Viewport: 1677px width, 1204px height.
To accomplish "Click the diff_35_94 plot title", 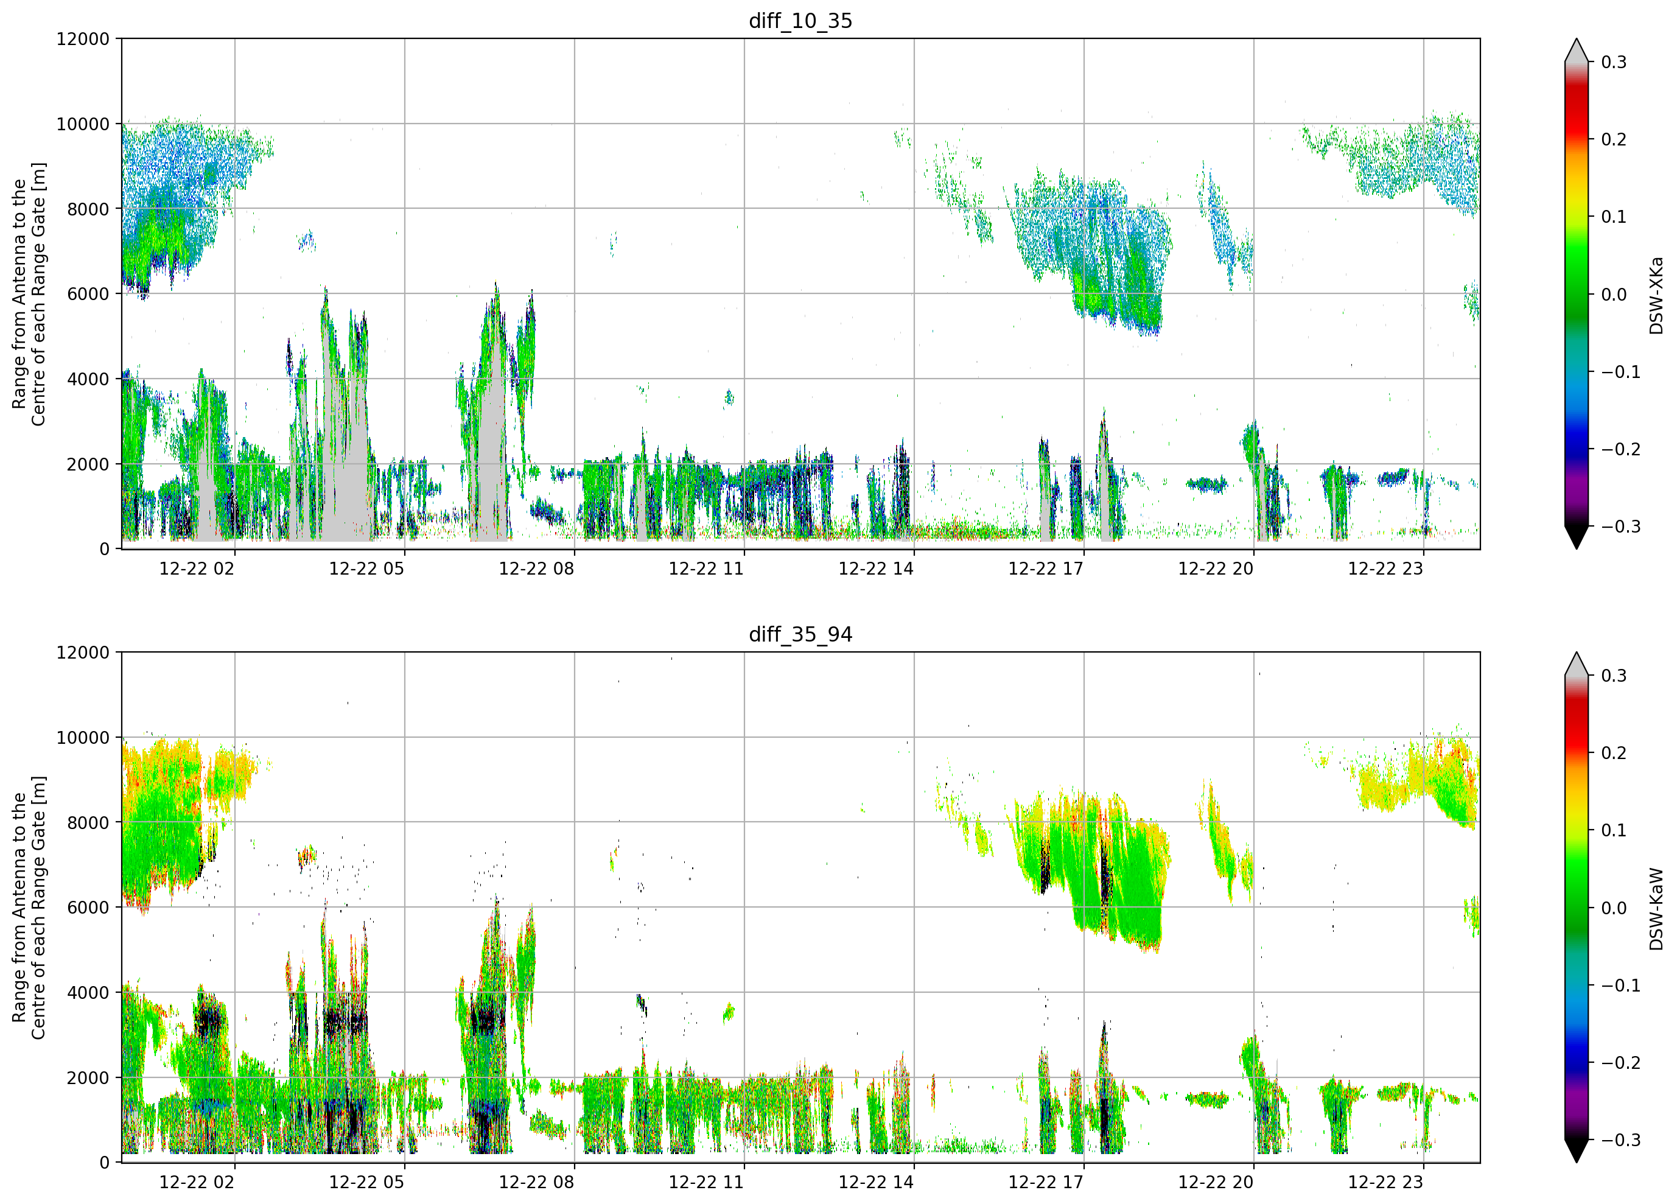I will click(x=801, y=634).
